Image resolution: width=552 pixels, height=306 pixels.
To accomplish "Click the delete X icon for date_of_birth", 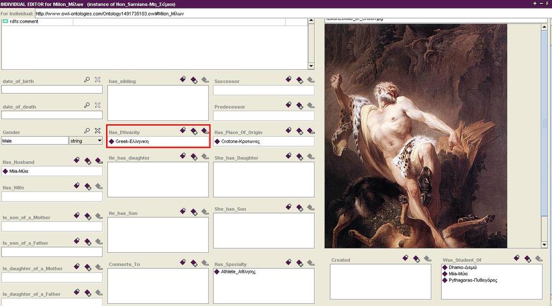I will 98,80.
